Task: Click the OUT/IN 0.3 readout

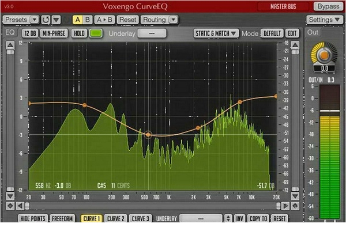Action: click(322, 80)
